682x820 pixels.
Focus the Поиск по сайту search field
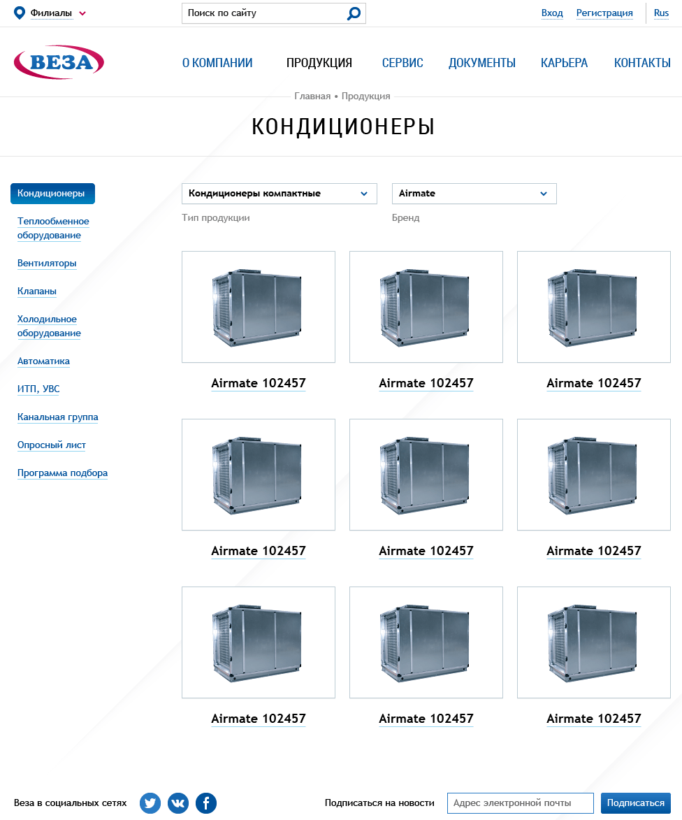[x=273, y=13]
